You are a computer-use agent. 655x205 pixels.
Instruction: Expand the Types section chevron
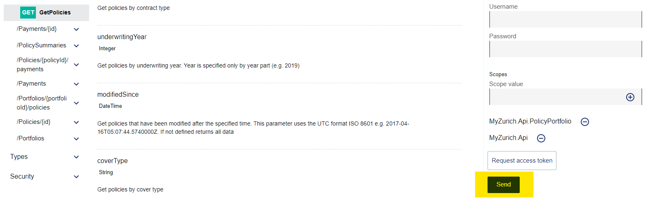pos(76,157)
